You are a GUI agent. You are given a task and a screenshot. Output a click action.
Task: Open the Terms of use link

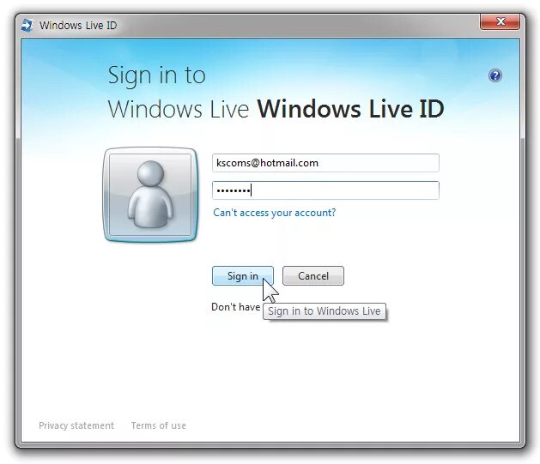pyautogui.click(x=159, y=425)
